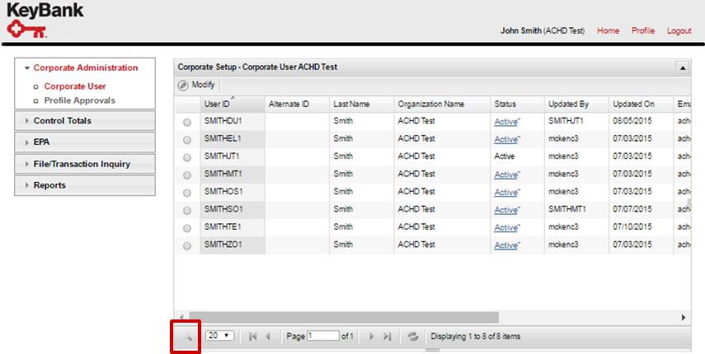The image size is (705, 354).
Task: Select radio button for user SMITHDU1
Action: (187, 122)
